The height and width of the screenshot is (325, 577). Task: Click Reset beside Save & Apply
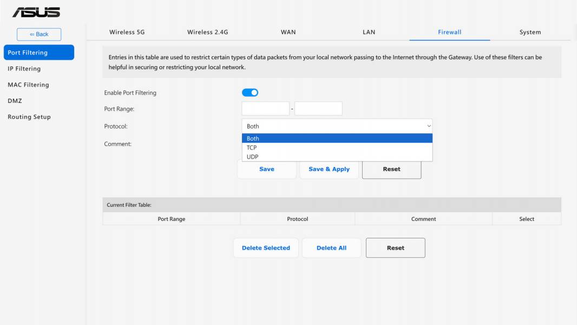391,169
